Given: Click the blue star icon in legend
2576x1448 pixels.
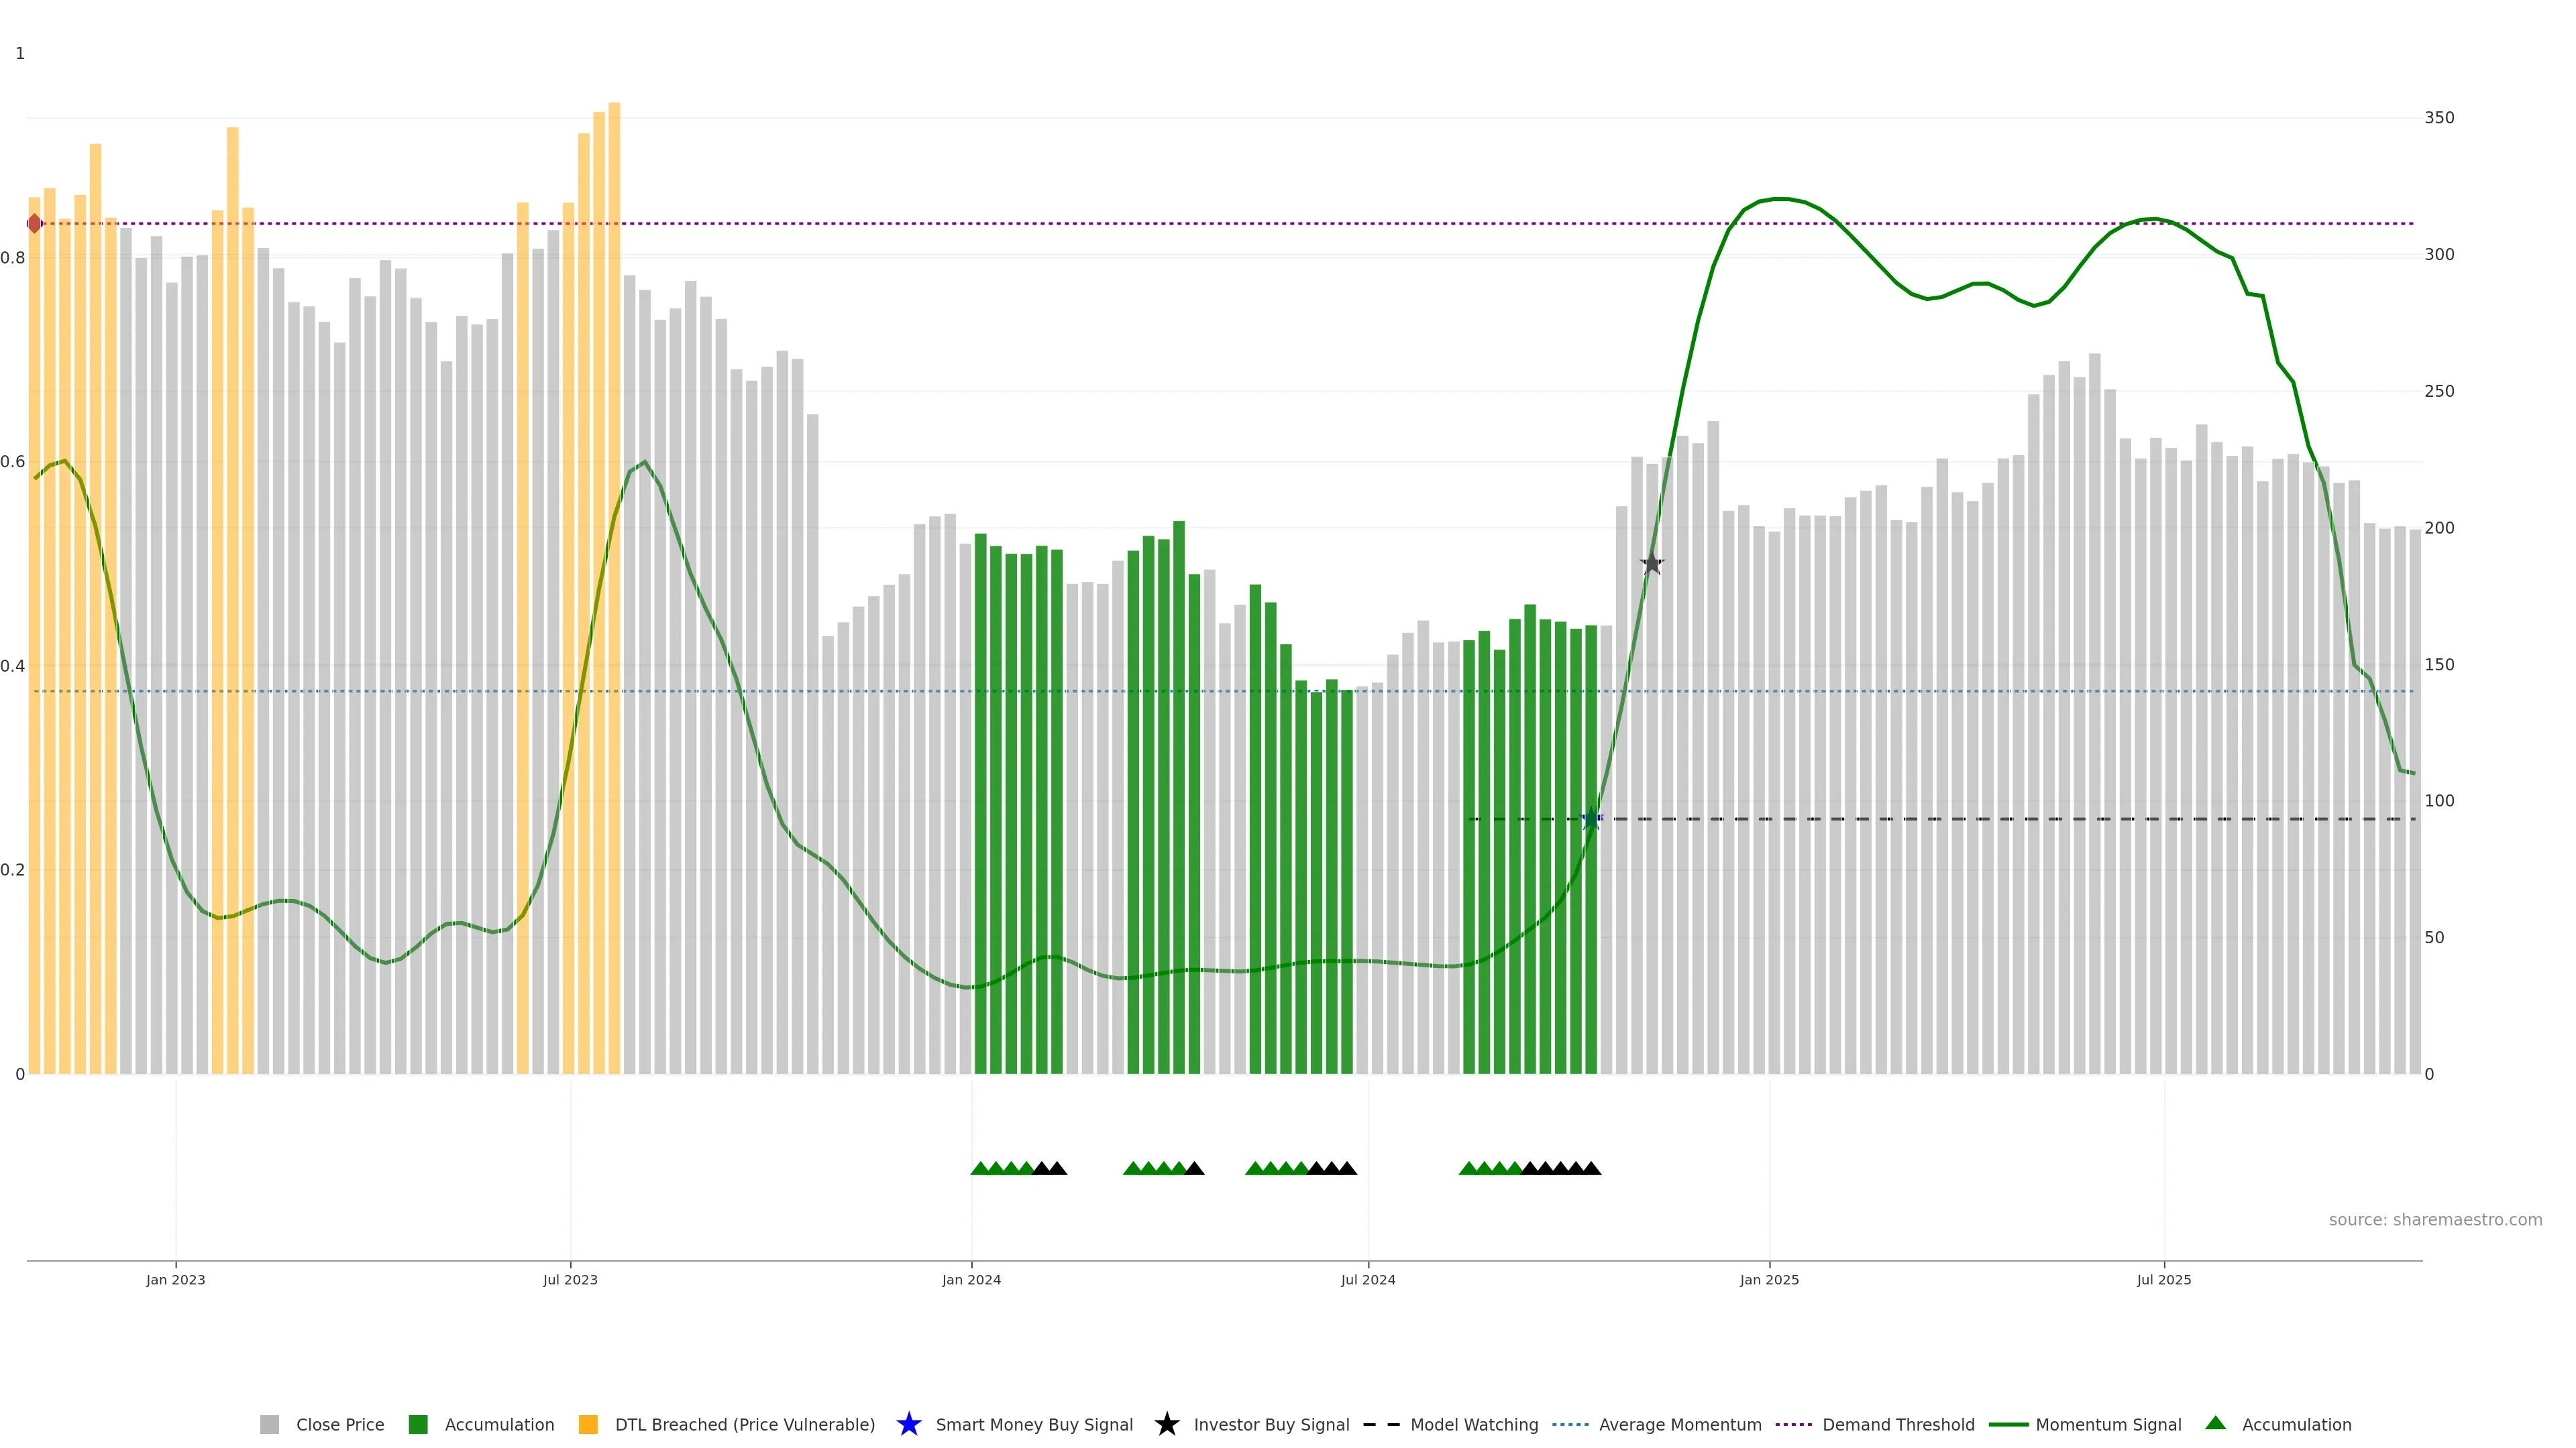Looking at the screenshot, I should [x=908, y=1424].
